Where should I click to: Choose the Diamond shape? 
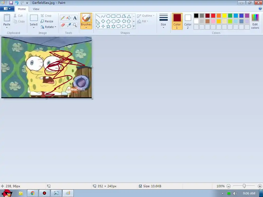pos(103,21)
